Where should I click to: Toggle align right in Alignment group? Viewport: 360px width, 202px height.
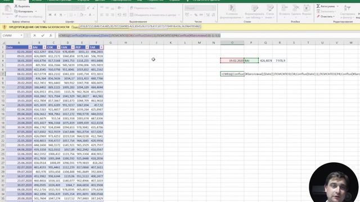[x=112, y=15]
